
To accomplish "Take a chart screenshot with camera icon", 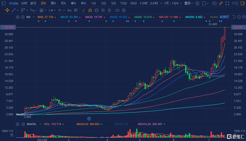I will click(214, 3).
